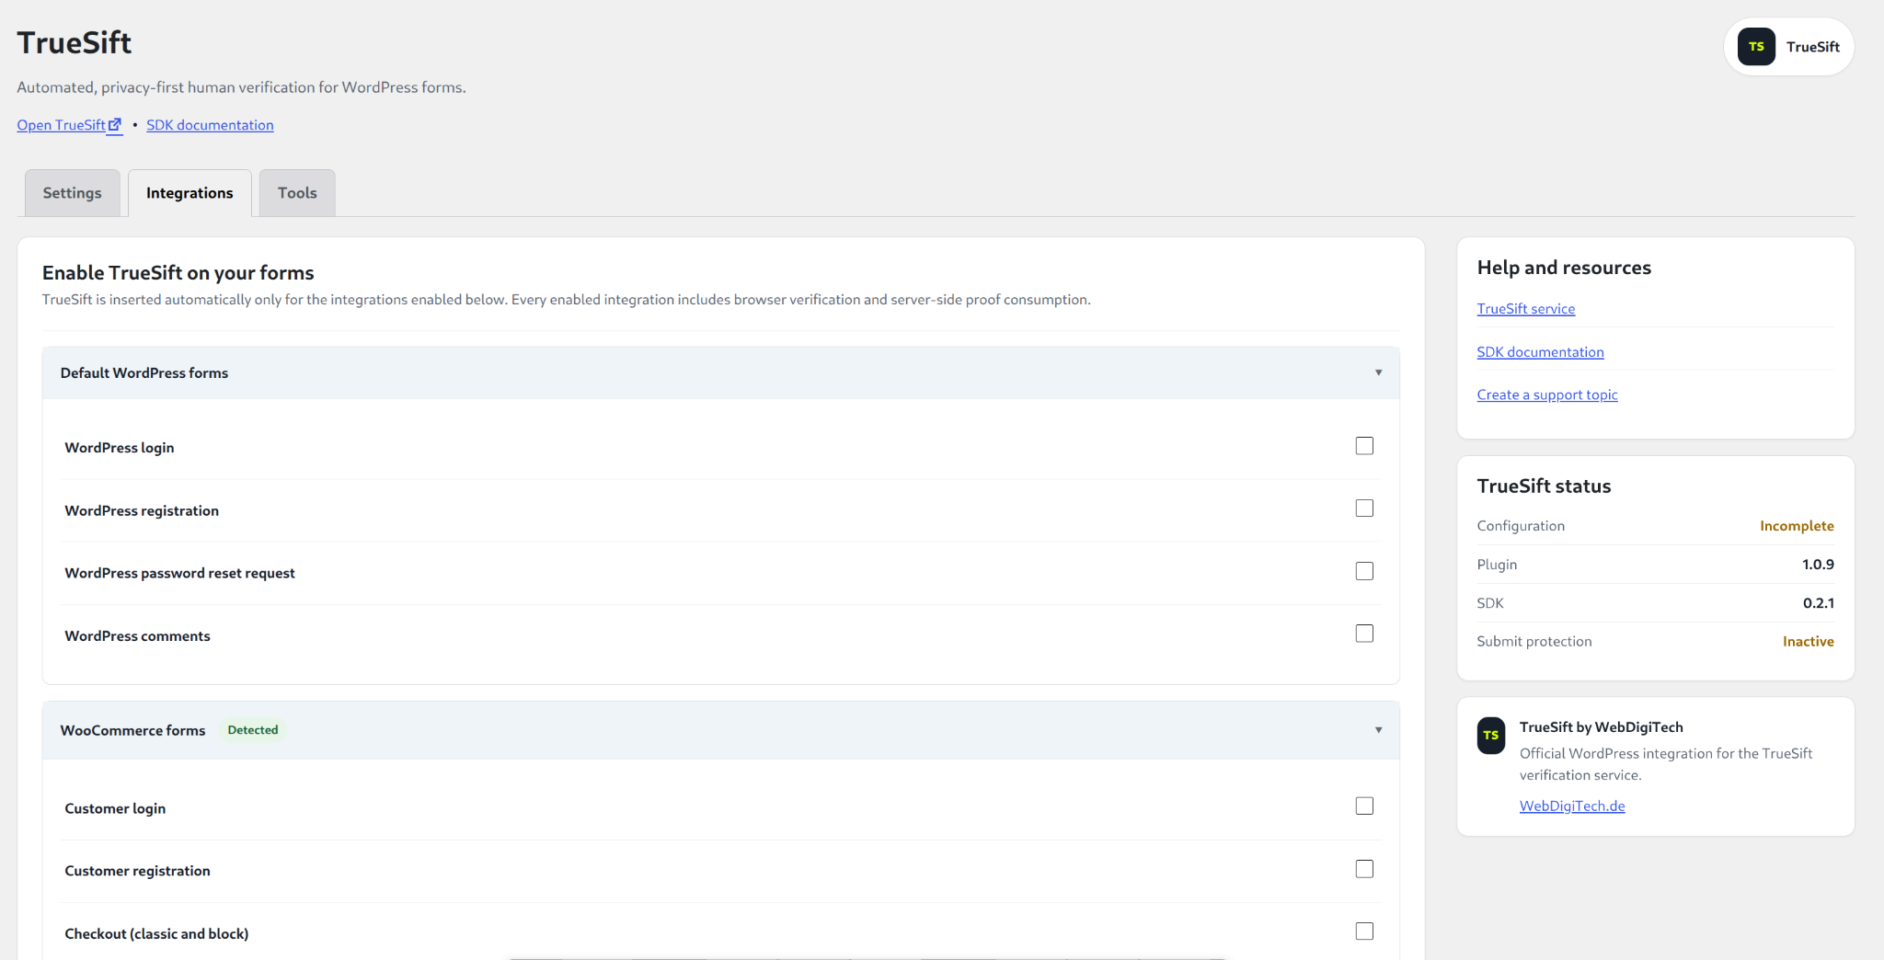The image size is (1884, 960).
Task: Click the TrueSift by WebDigiTech title
Action: coord(1602,727)
